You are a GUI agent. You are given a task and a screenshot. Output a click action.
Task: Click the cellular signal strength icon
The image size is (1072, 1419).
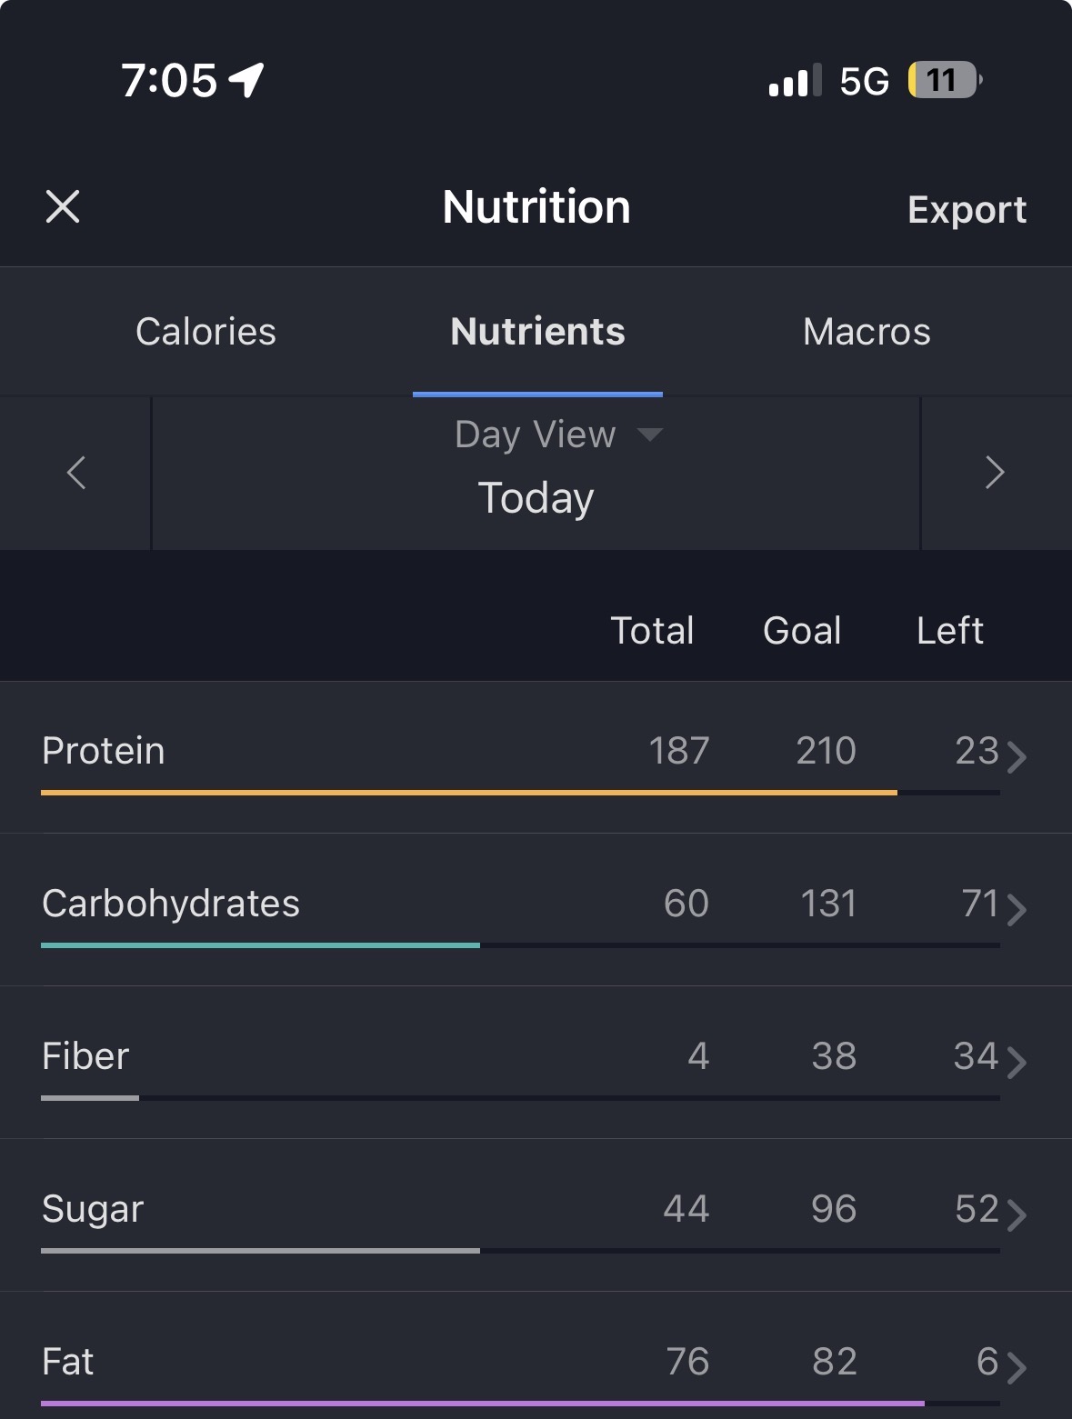click(794, 81)
